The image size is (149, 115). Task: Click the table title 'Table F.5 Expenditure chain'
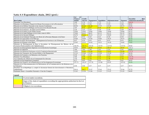click(x=36, y=15)
